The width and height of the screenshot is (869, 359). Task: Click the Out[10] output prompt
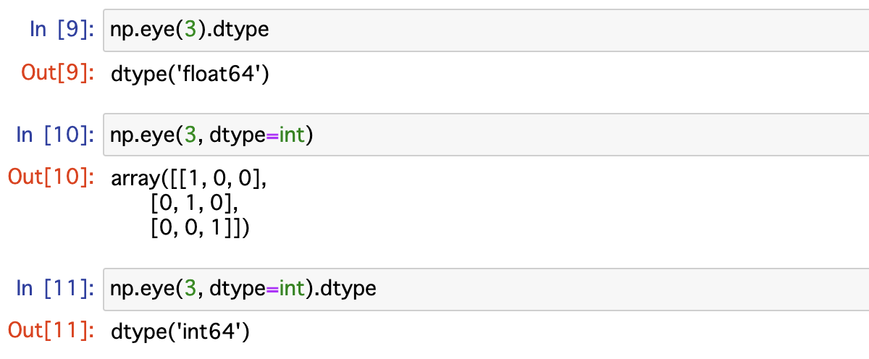tap(51, 178)
